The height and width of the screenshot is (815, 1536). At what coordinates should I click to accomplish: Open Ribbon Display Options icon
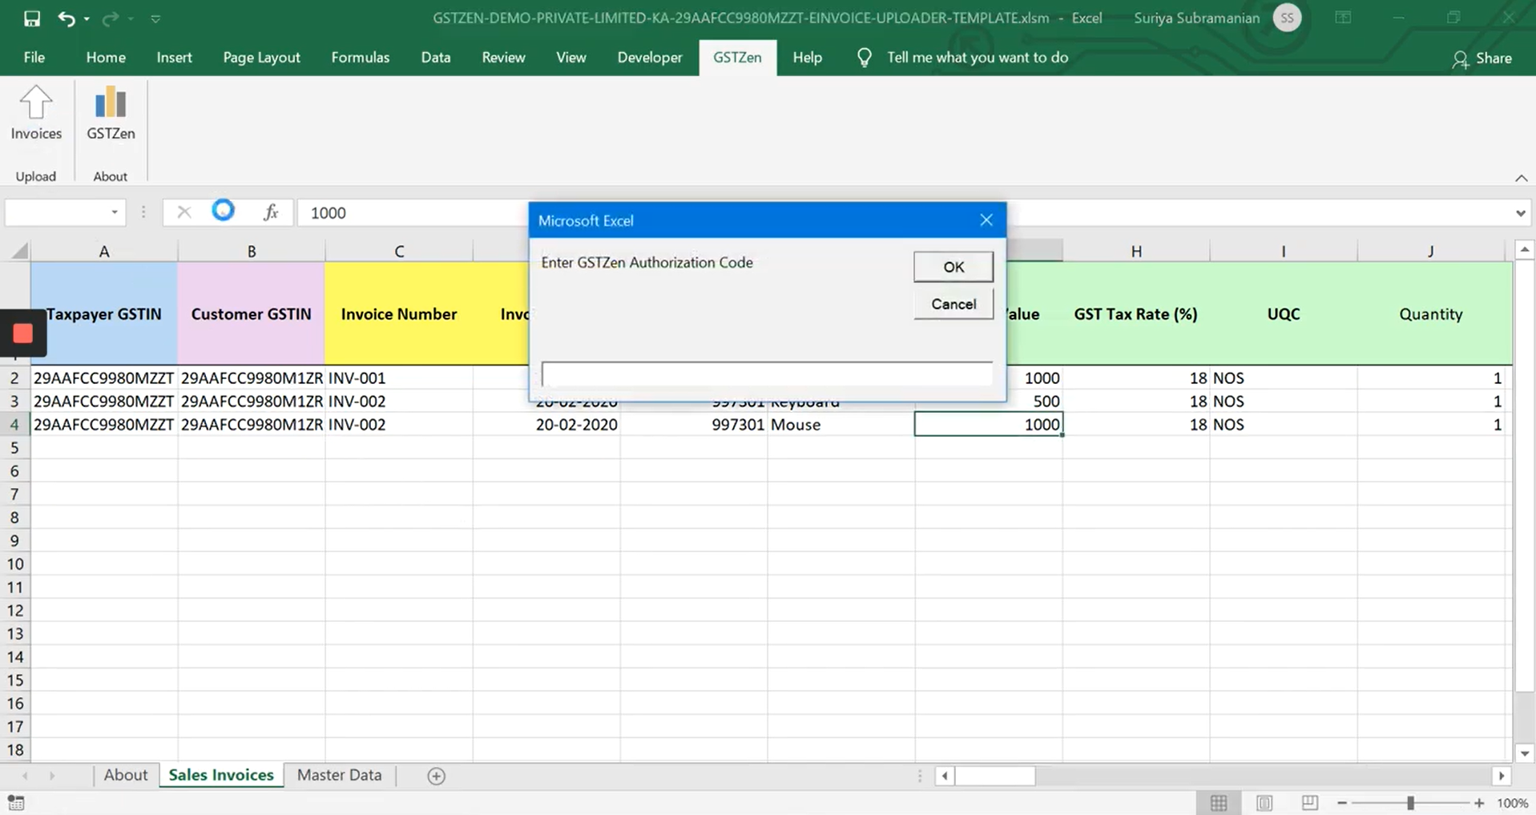pyautogui.click(x=1343, y=18)
